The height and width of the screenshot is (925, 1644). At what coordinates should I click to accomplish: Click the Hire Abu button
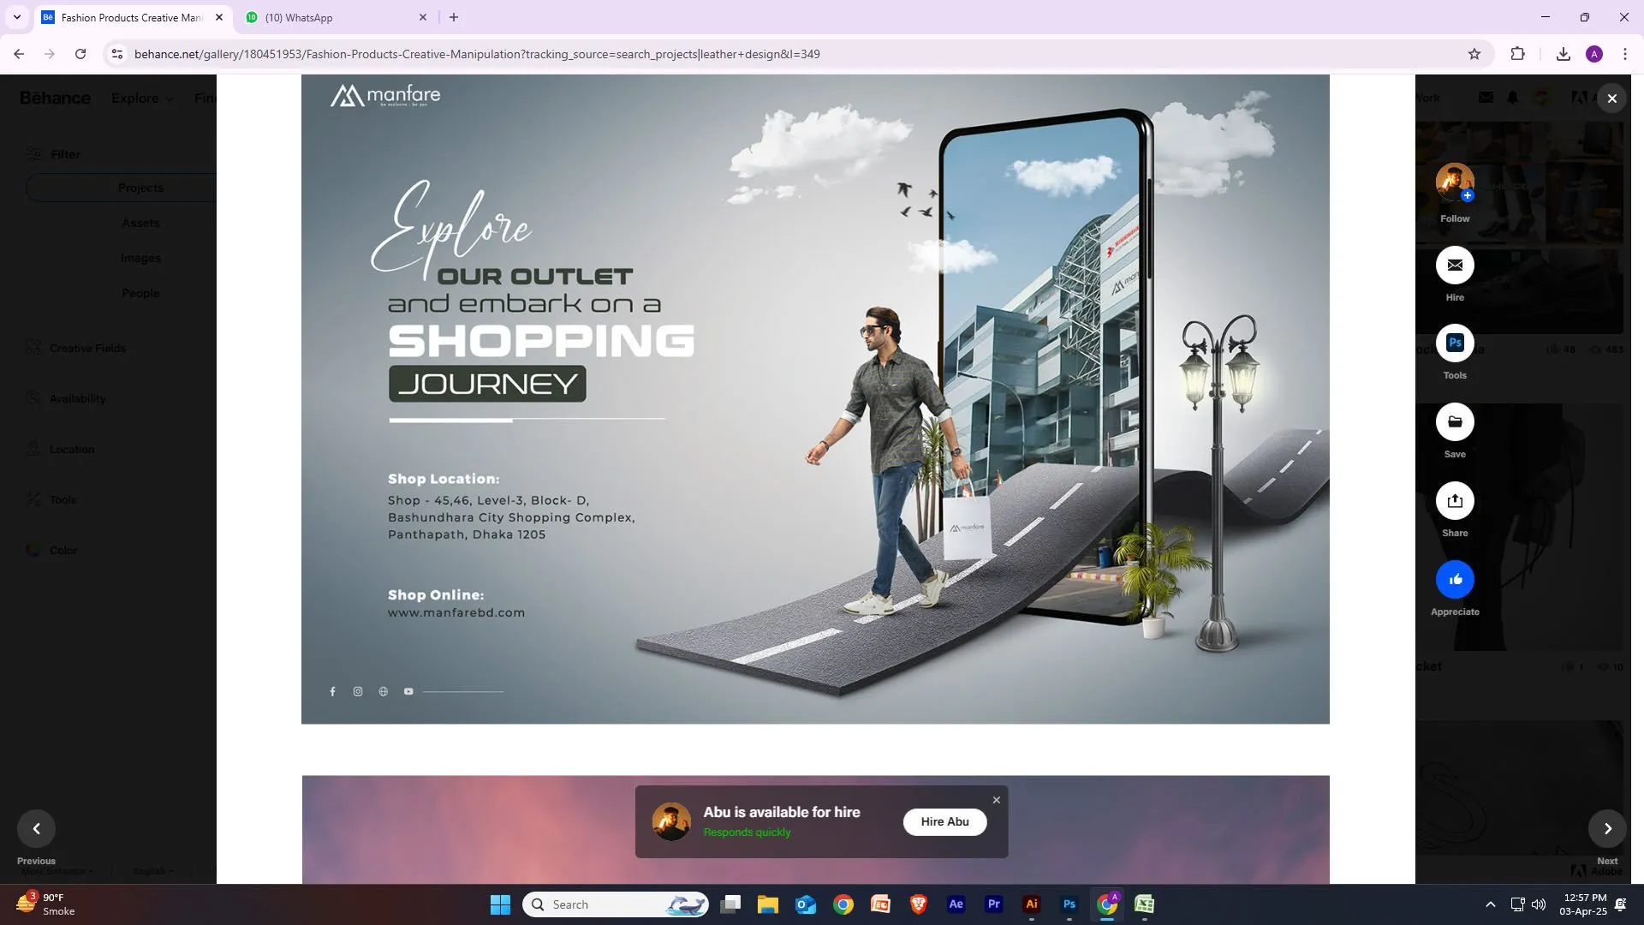tap(945, 821)
